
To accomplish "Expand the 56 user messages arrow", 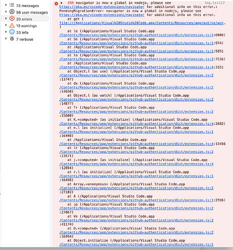I will tap(6, 11).
